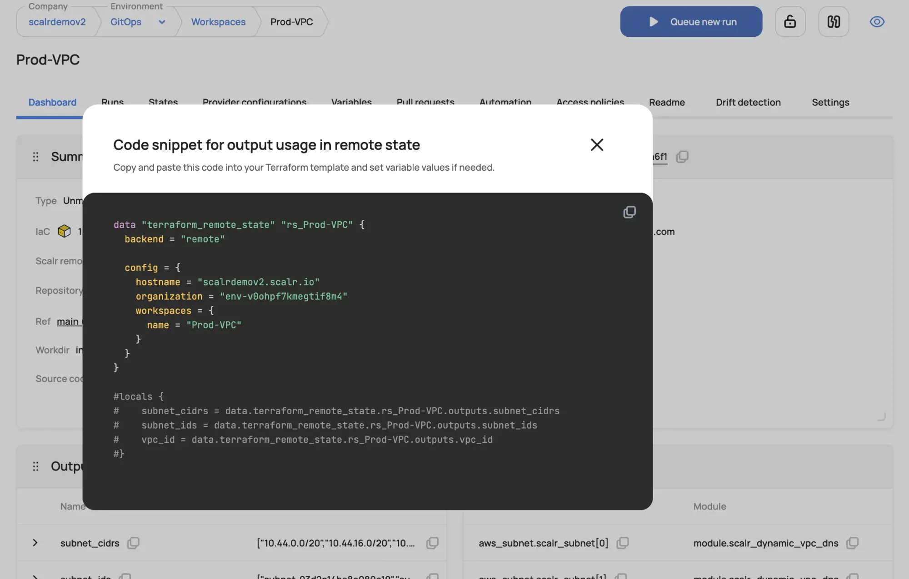Go to Workspaces breadcrumb link
909x579 pixels.
pos(218,22)
